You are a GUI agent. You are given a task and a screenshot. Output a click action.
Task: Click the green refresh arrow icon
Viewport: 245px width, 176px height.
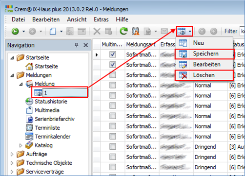coord(123,31)
